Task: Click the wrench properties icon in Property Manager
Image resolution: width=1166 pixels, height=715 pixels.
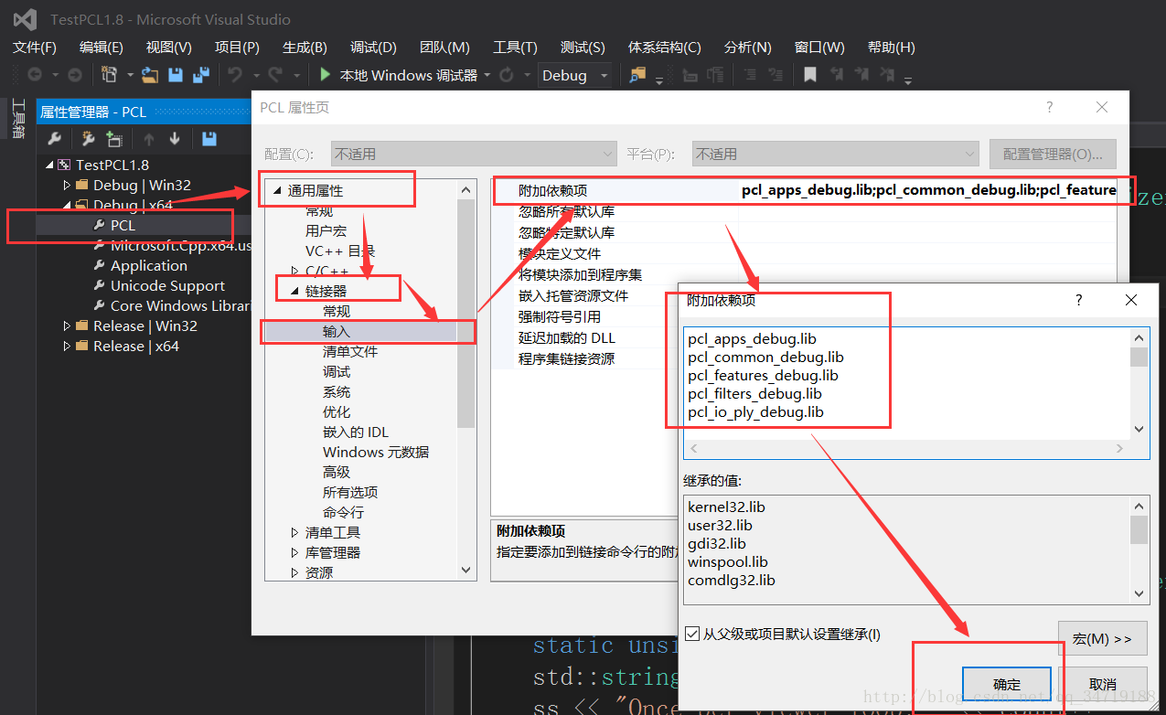Action: (54, 139)
